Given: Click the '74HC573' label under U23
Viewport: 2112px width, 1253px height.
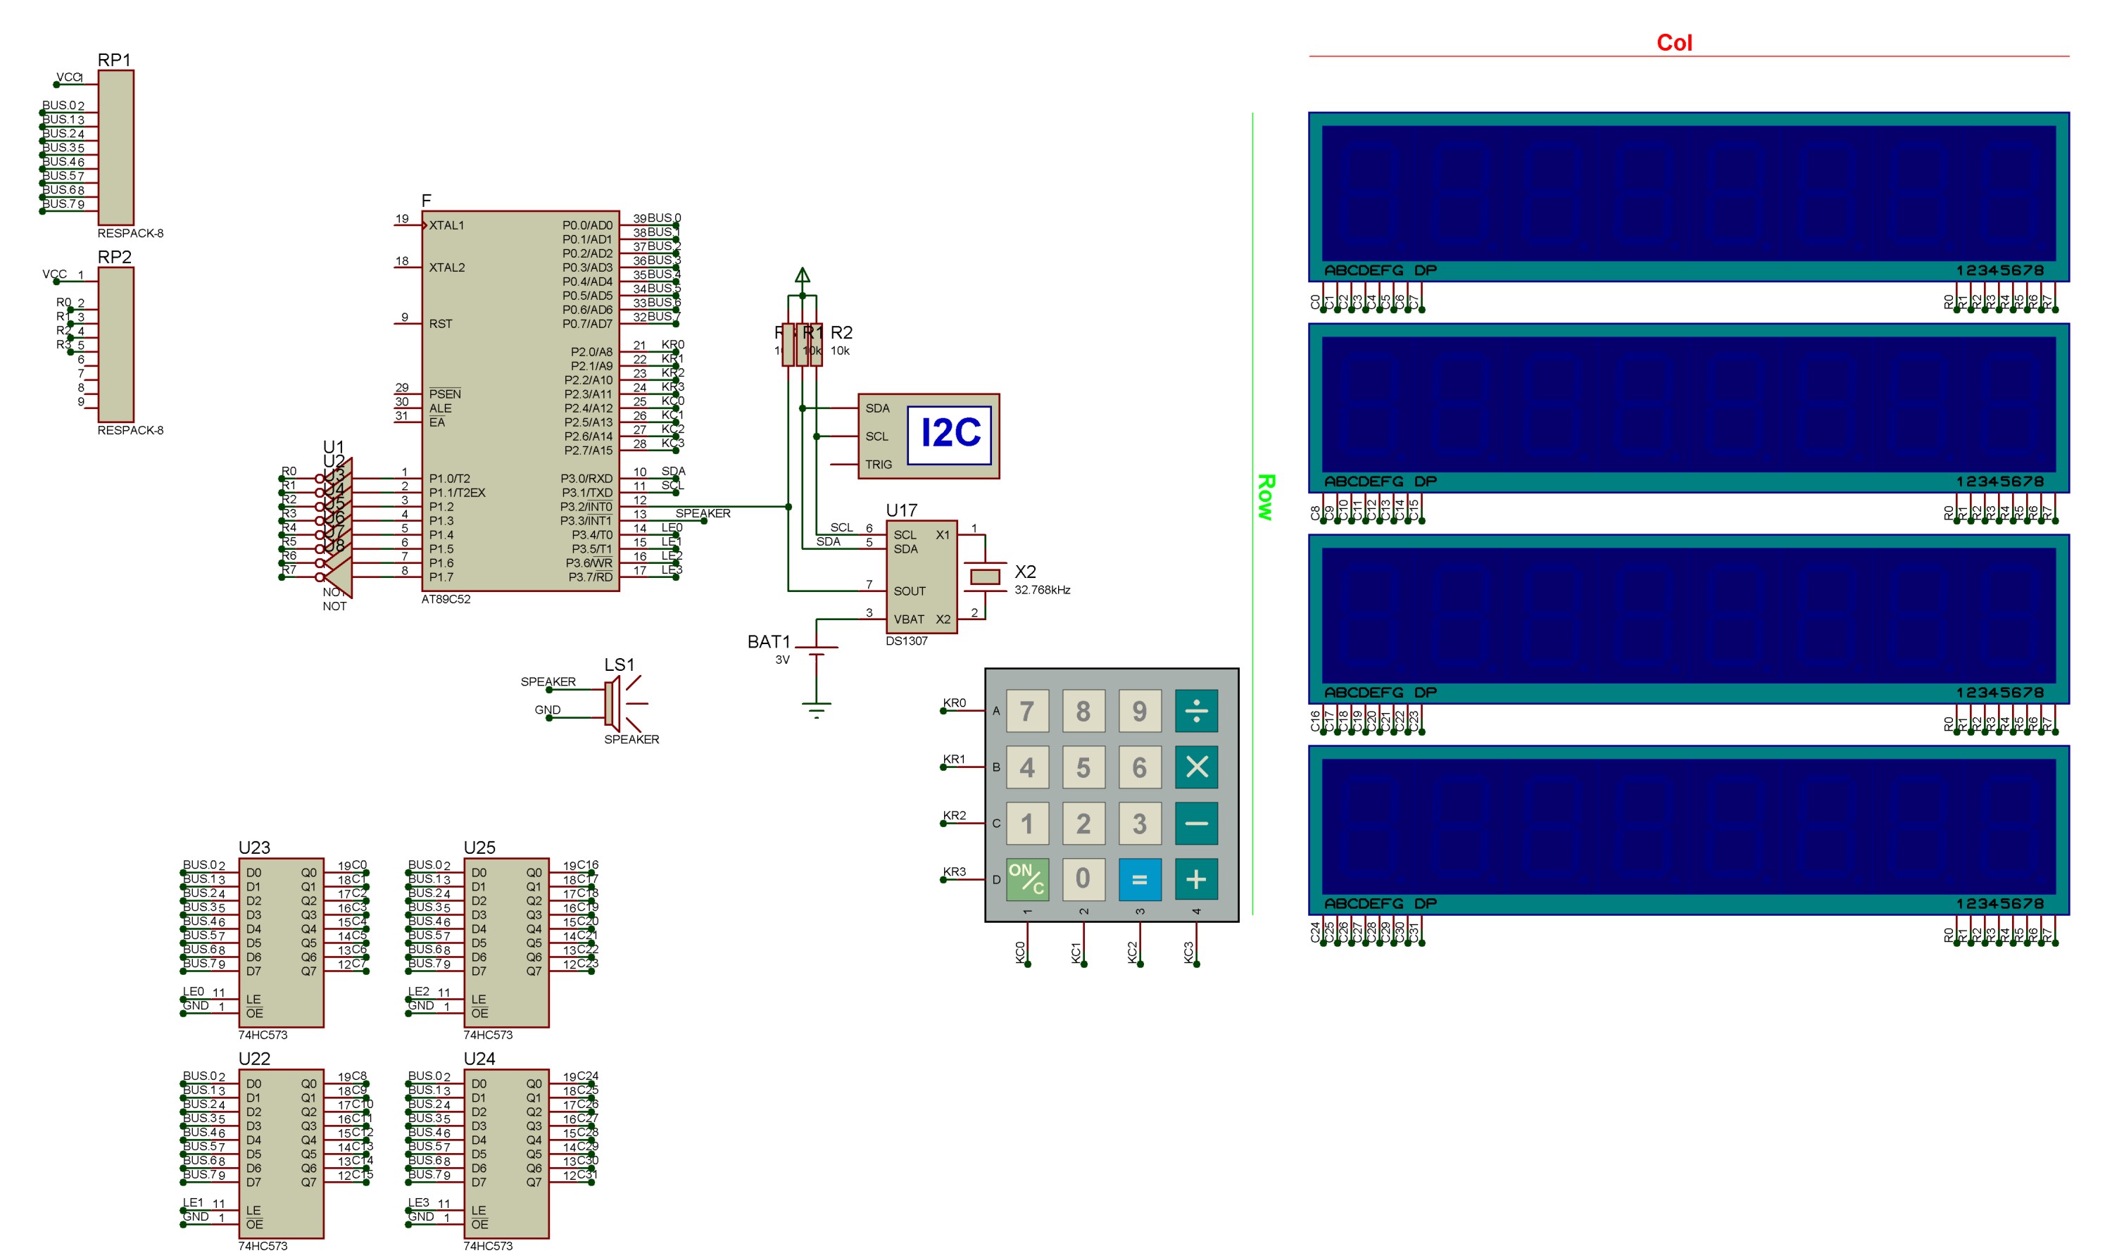Looking at the screenshot, I should [x=263, y=1034].
